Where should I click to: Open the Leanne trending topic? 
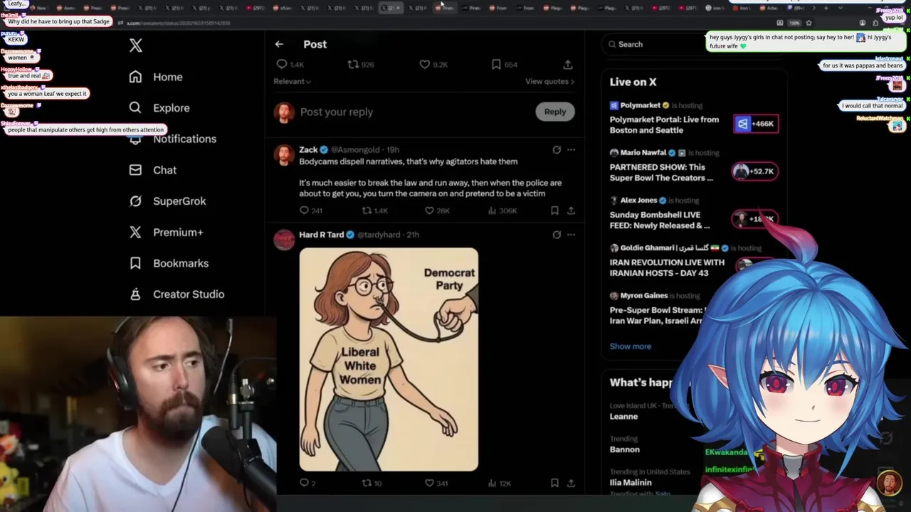click(623, 416)
